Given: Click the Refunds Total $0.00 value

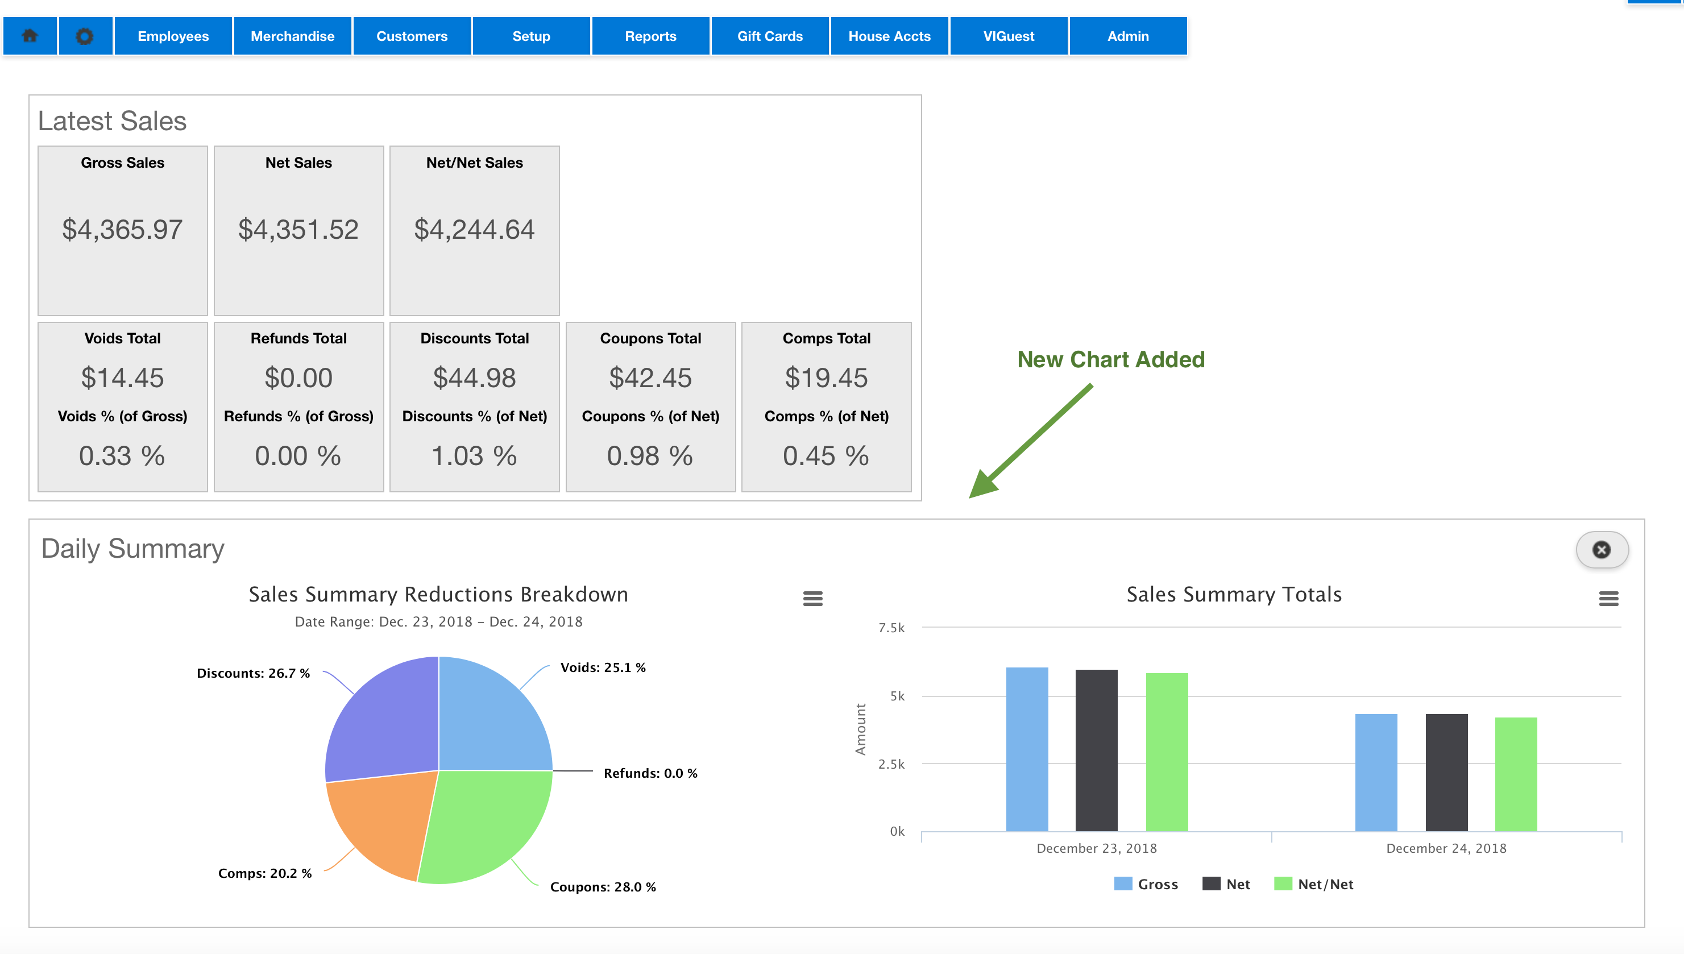Looking at the screenshot, I should coord(298,378).
